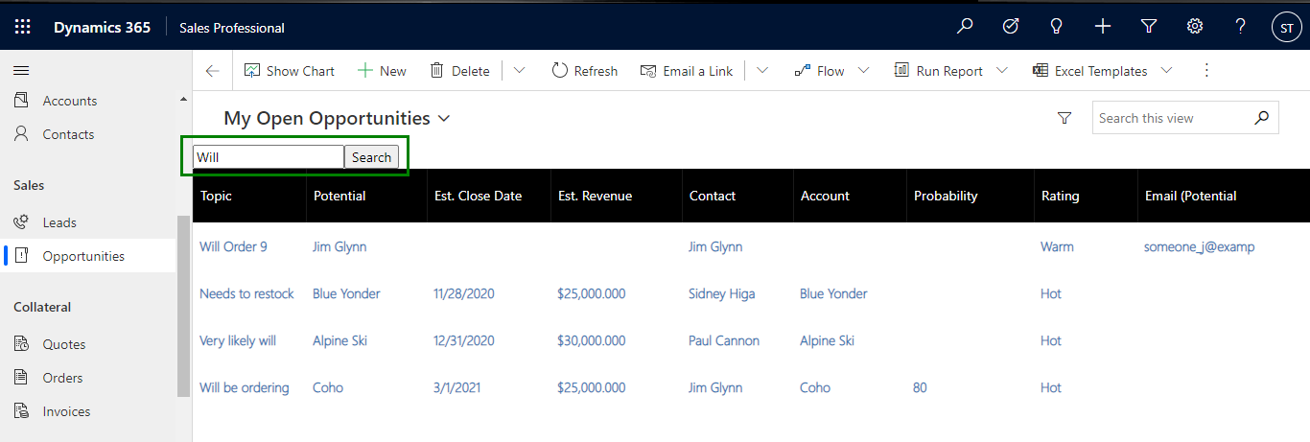Open the Leads page in sidebar

click(59, 222)
